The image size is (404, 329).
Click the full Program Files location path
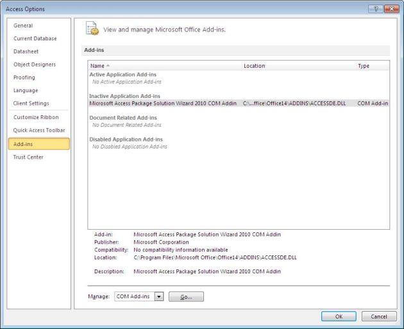click(x=215, y=257)
